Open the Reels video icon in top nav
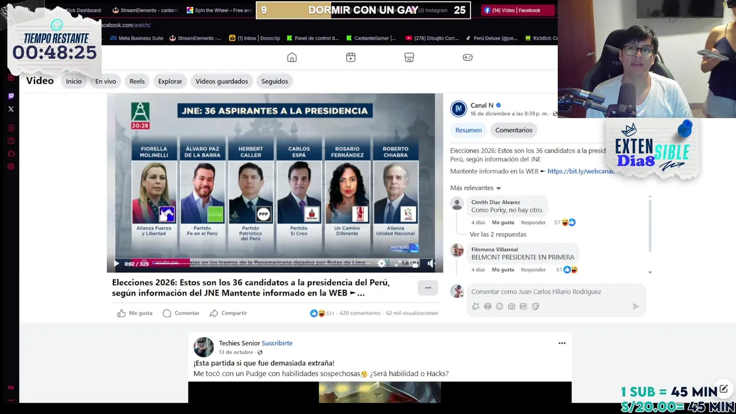Screen dimensions: 736x414 tap(351, 57)
